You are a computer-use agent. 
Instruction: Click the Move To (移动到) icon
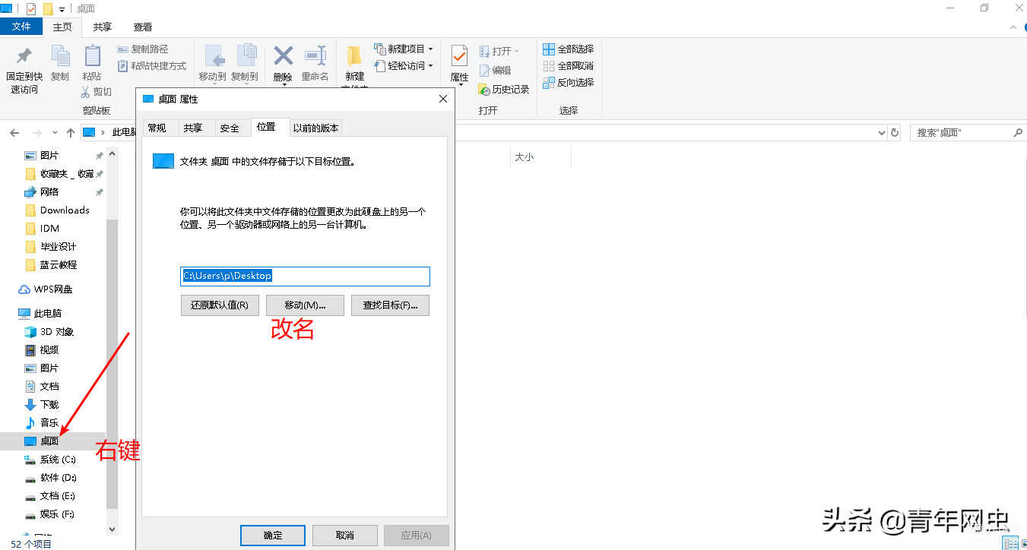coord(213,56)
